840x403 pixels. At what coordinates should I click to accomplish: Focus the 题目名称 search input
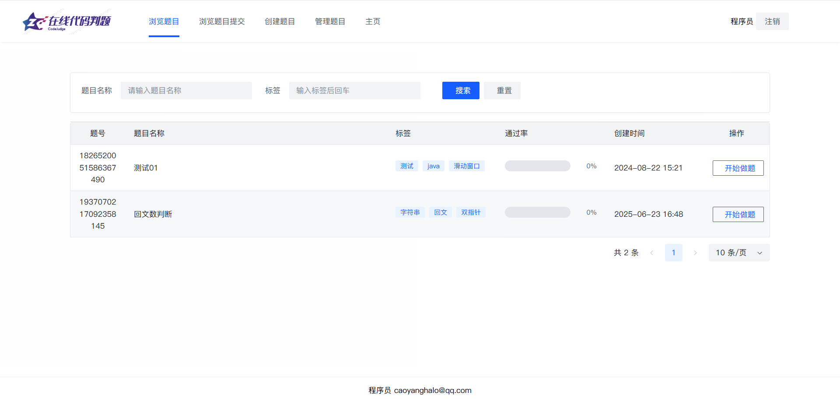[186, 90]
